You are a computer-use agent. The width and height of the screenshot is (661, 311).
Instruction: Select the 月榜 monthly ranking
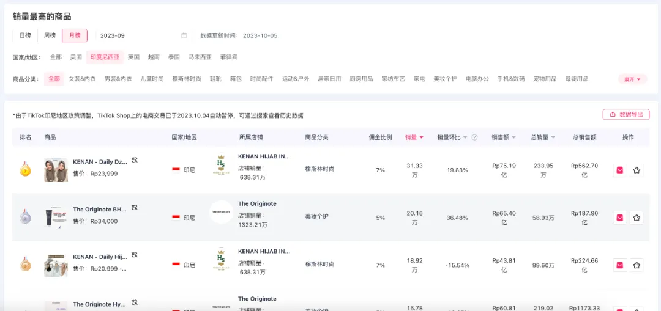75,35
